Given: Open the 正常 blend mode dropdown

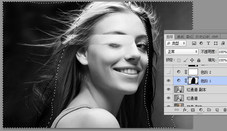Looking at the screenshot, I should [x=182, y=52].
